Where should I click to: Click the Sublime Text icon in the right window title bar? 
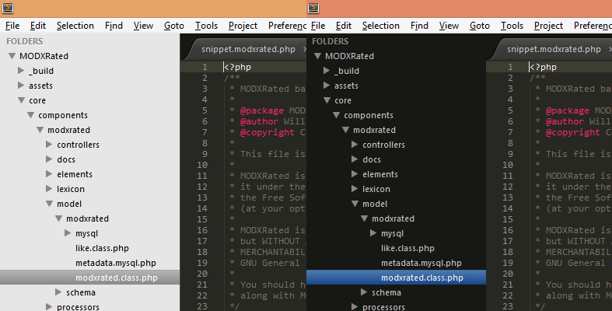(x=313, y=8)
